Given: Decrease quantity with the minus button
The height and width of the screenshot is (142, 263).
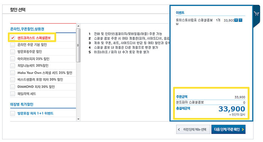Looking at the screenshot, I should (x=240, y=20).
